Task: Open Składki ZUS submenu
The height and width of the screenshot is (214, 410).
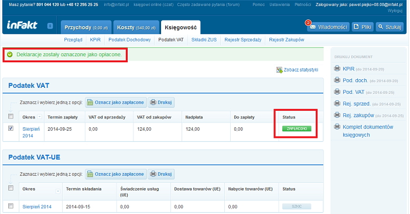Action: [x=204, y=40]
